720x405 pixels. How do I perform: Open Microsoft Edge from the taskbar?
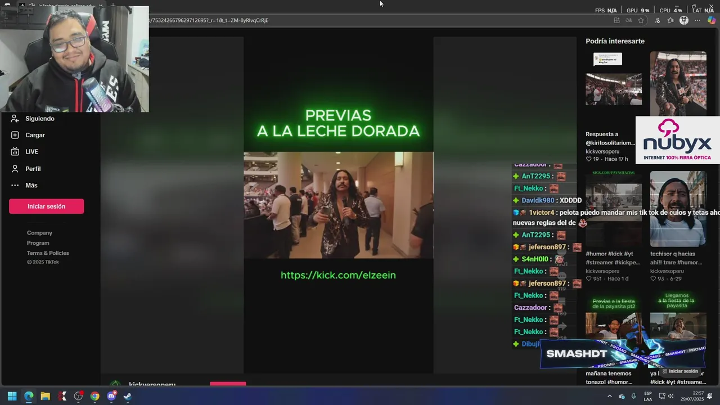[x=29, y=396]
